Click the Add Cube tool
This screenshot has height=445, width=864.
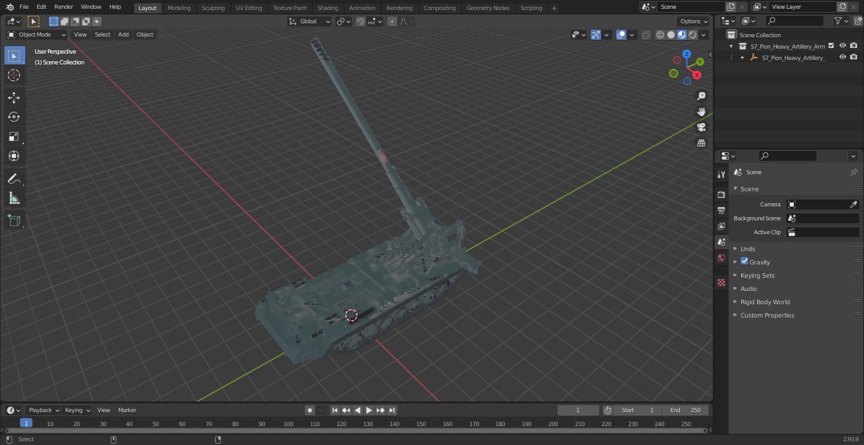click(14, 221)
